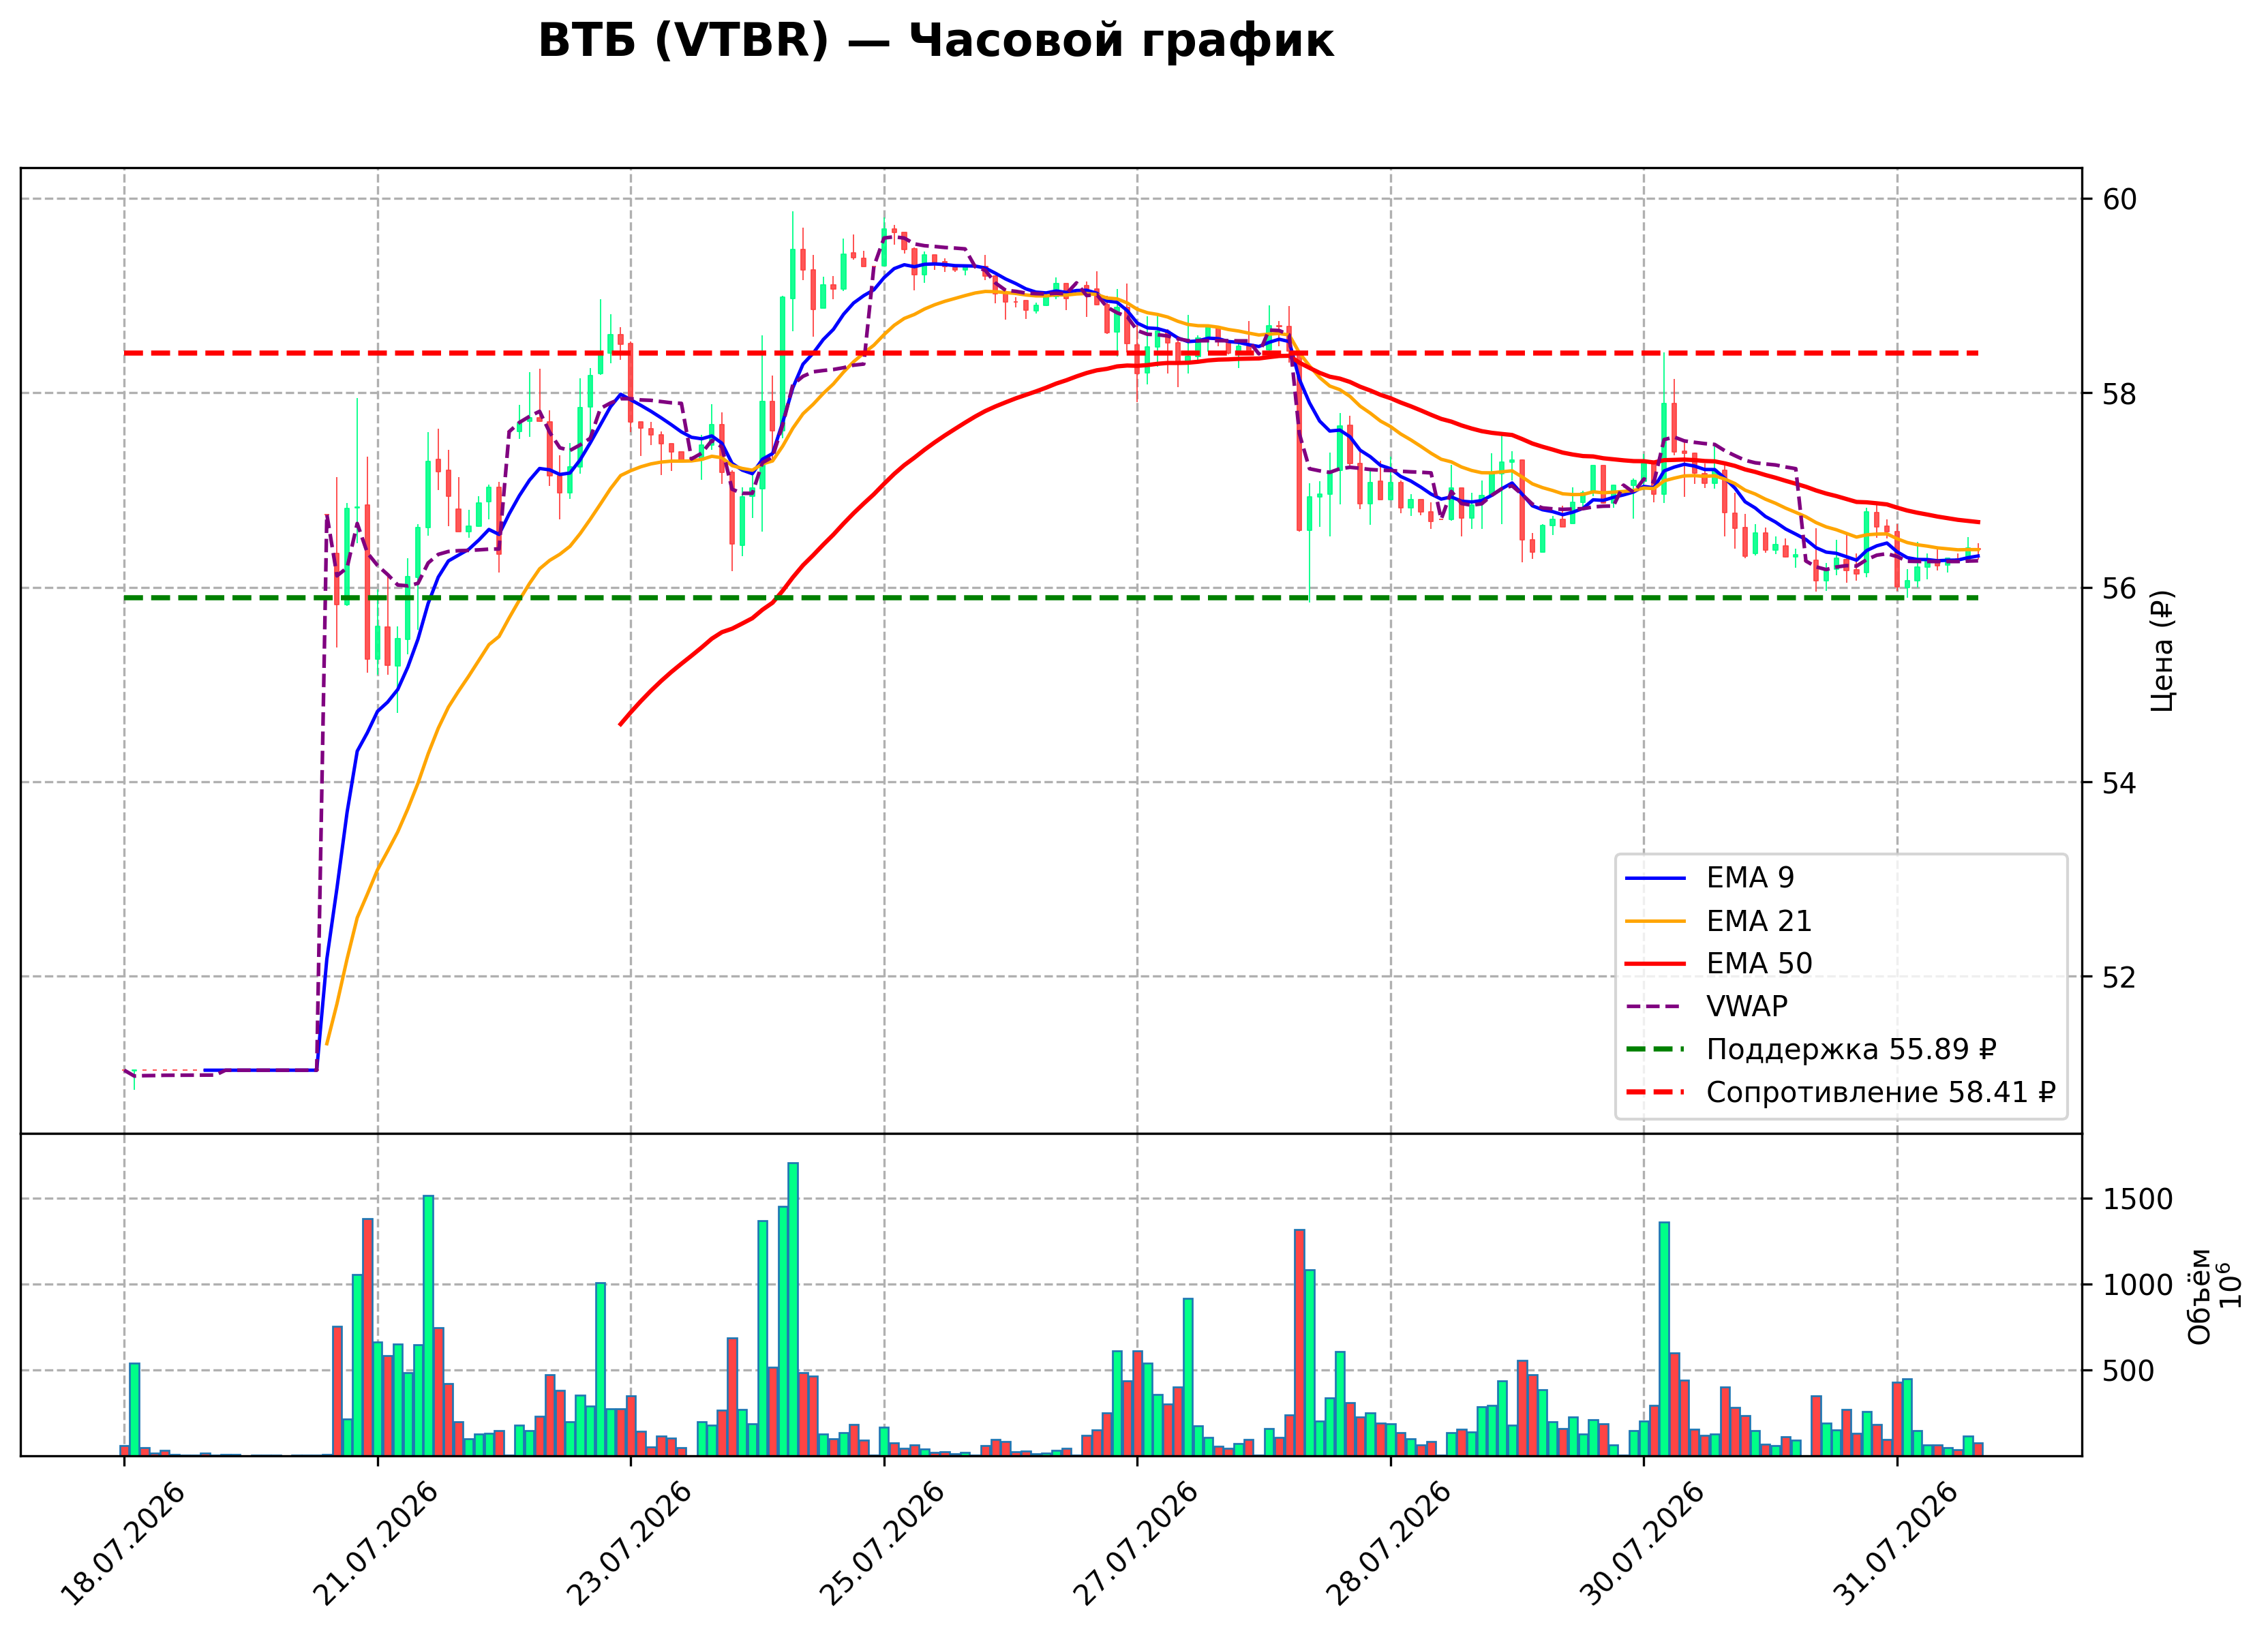Click the tallest green volume bar near 25.07

pyautogui.click(x=793, y=1309)
